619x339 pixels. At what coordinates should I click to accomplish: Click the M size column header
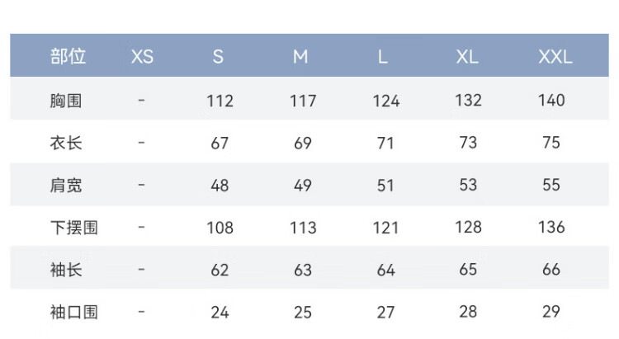(300, 57)
